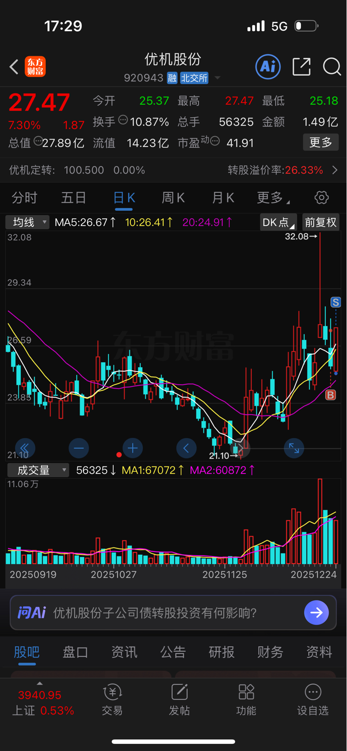This screenshot has height=751, width=347.
Task: Tap the MA2:60872 volume average
Action: [x=222, y=470]
